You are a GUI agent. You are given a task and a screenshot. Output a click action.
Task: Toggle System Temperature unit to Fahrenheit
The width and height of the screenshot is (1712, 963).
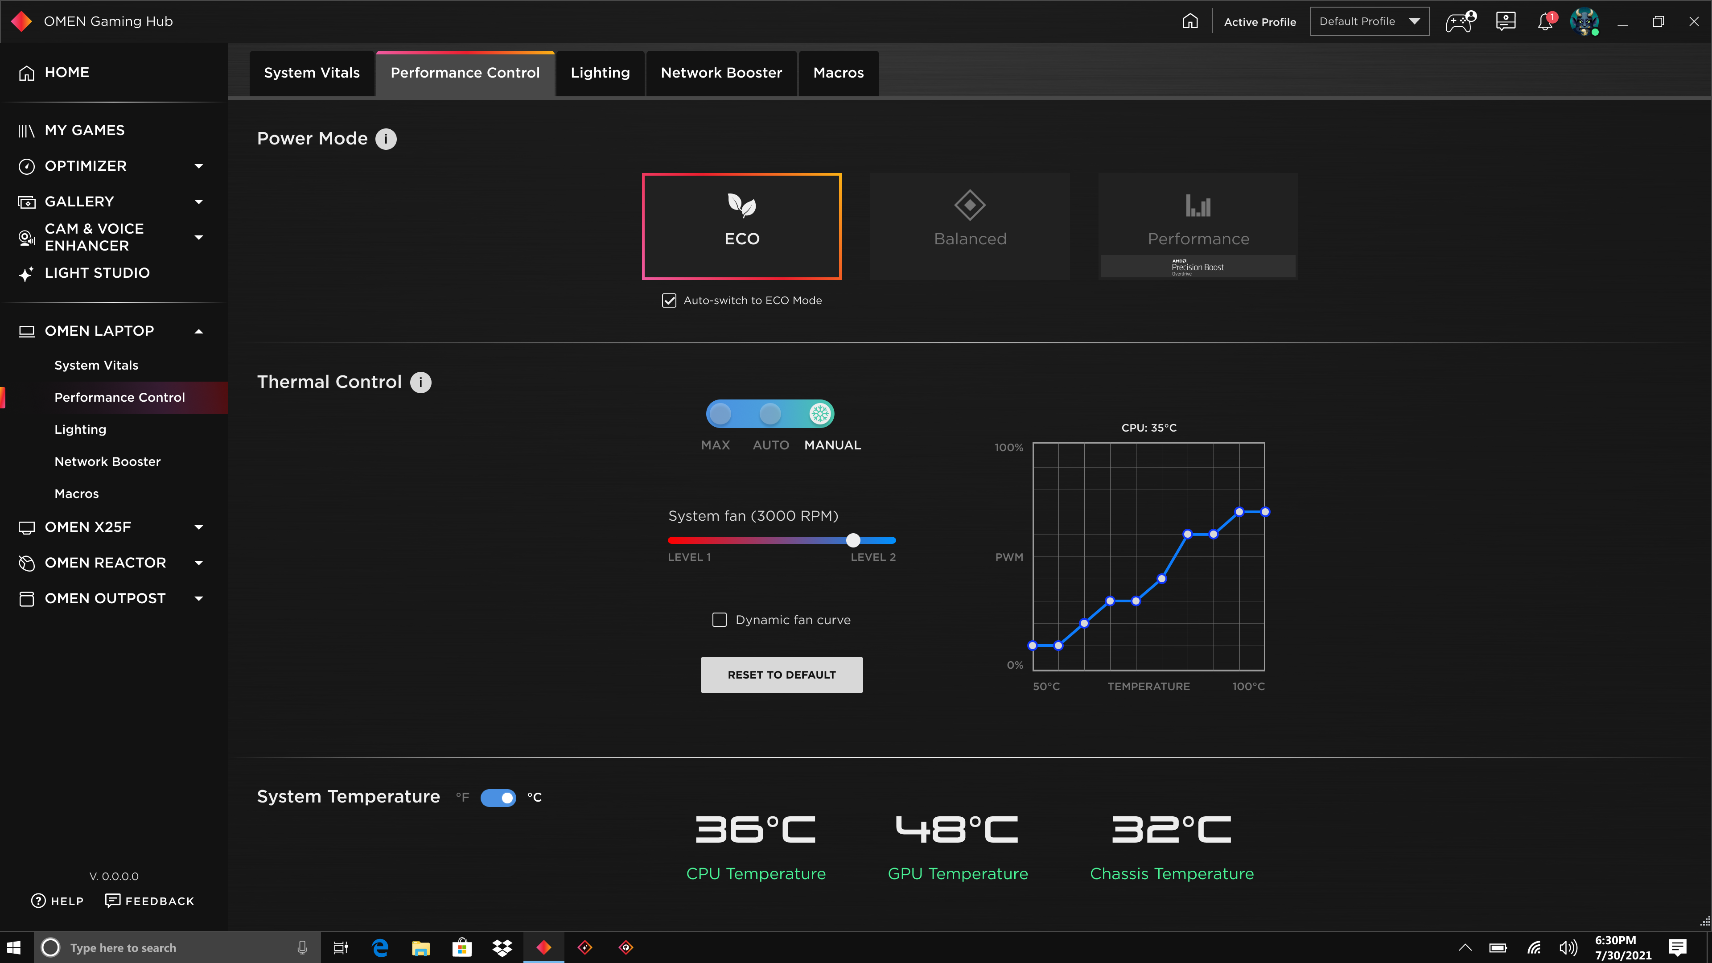point(498,797)
